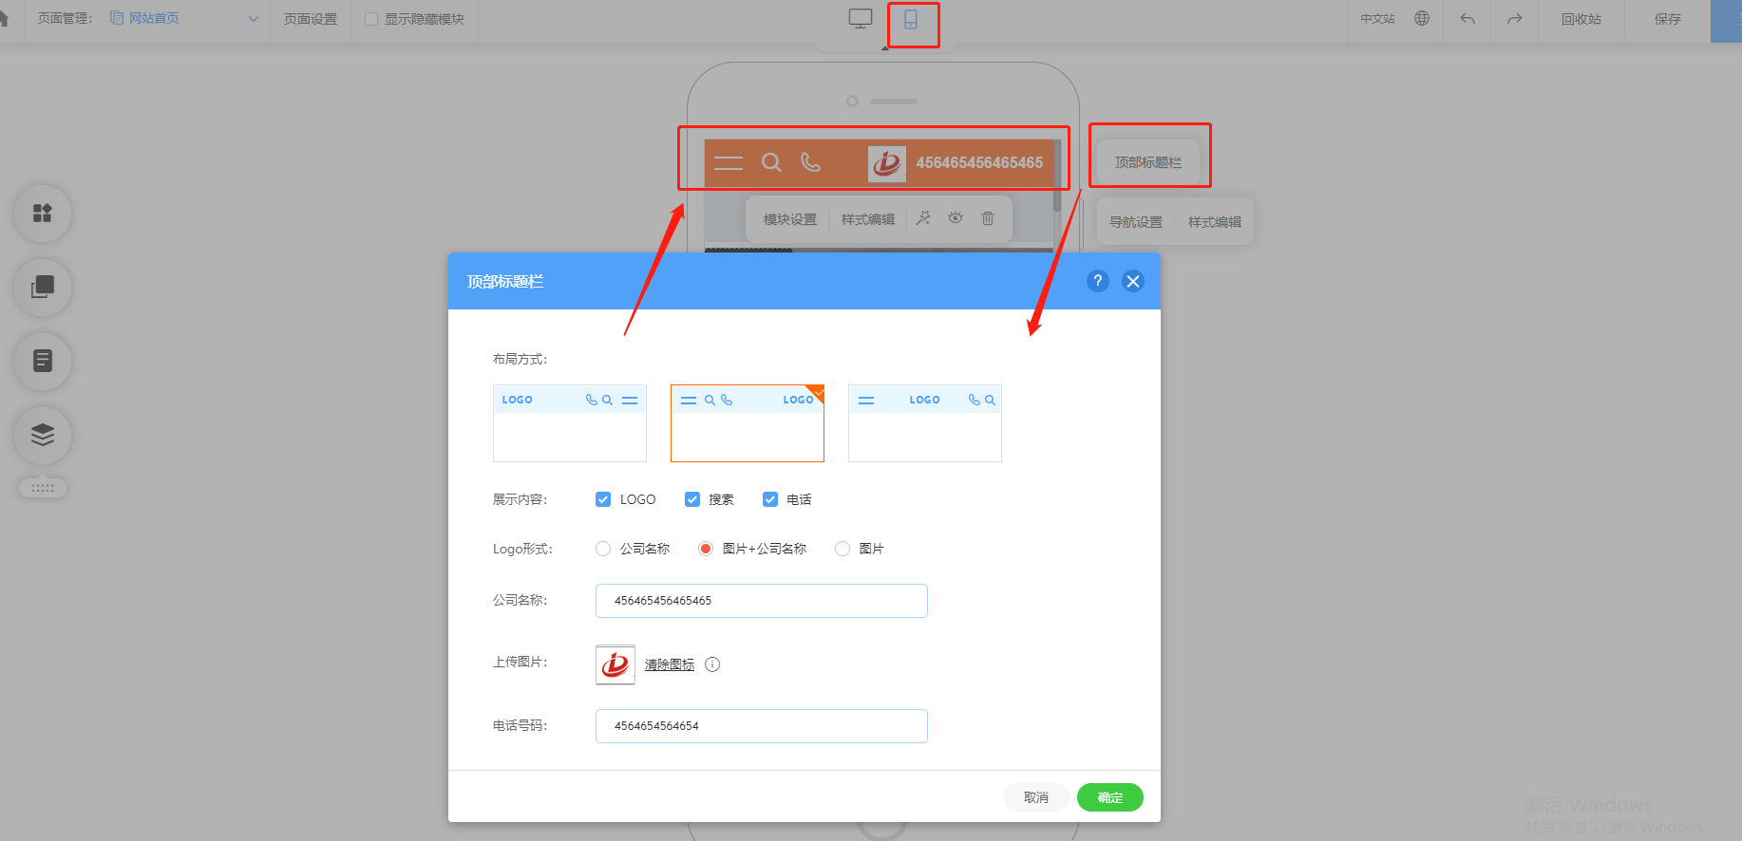Click the help question mark icon
Viewport: 1742px width, 841px height.
tap(1098, 281)
